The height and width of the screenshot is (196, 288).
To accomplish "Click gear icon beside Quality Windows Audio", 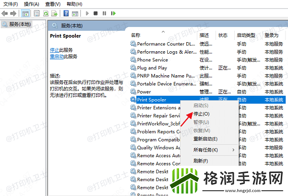I will [133, 148].
